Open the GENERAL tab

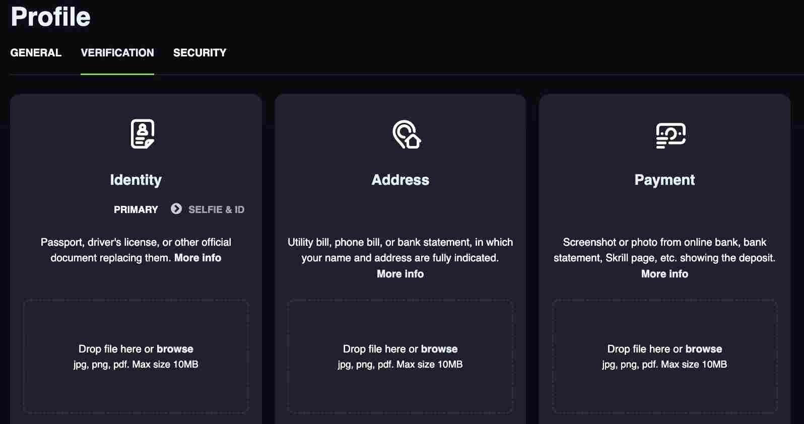(36, 53)
